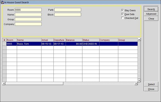This screenshot has height=102, width=161.
Task: Focus the Party input field
Action: coord(68,10)
